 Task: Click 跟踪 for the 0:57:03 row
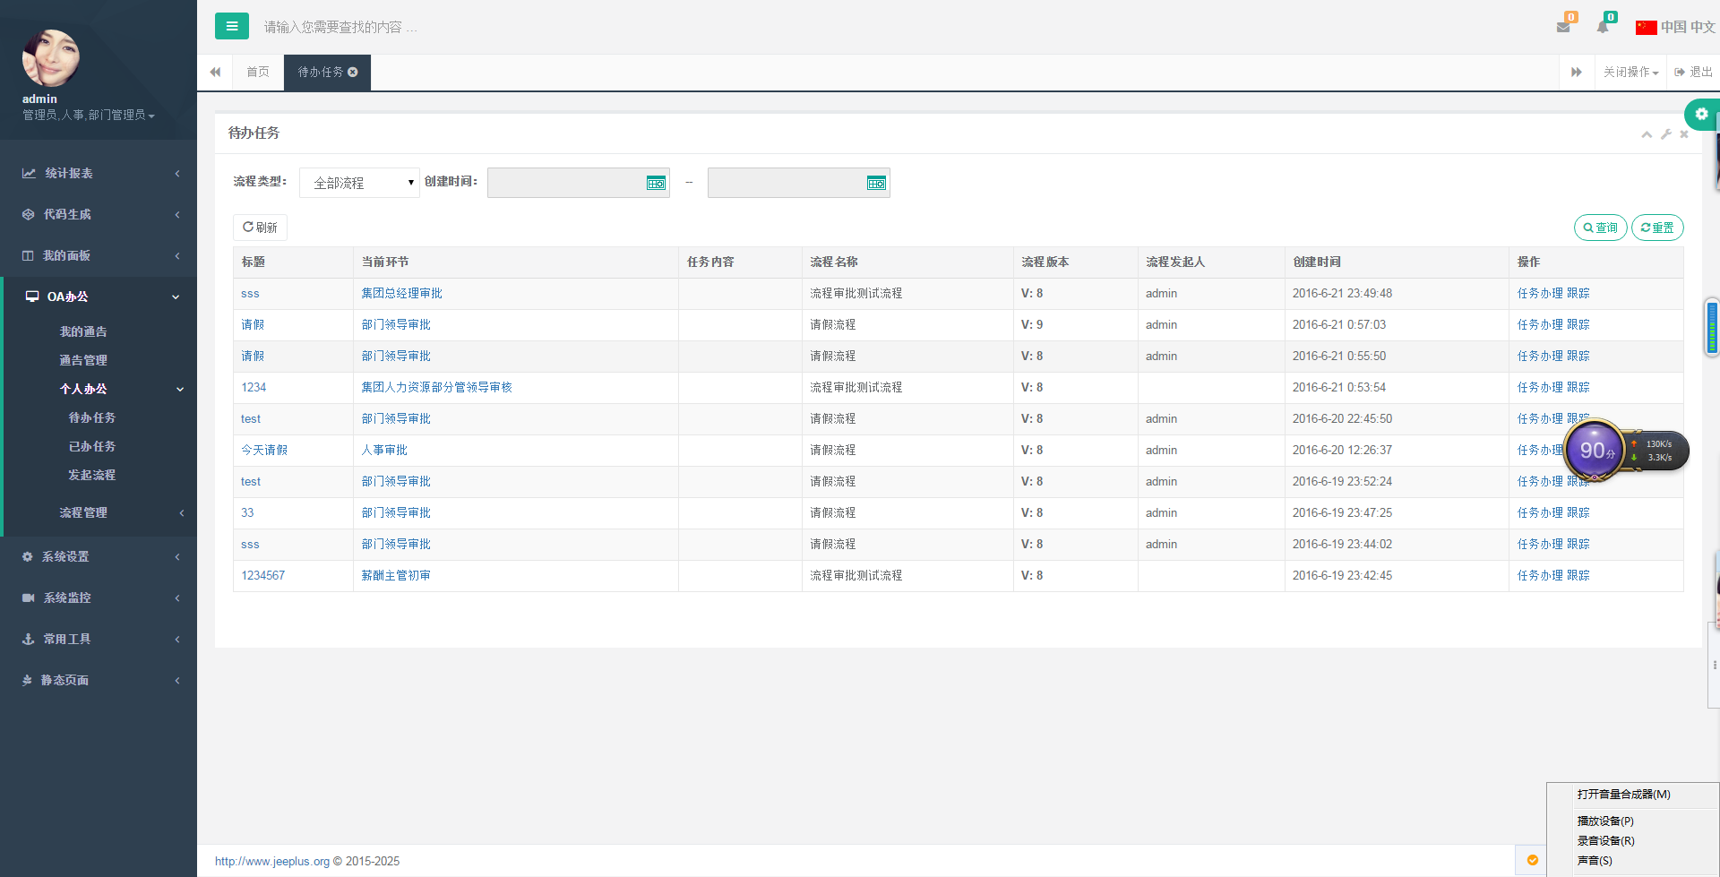click(1578, 324)
